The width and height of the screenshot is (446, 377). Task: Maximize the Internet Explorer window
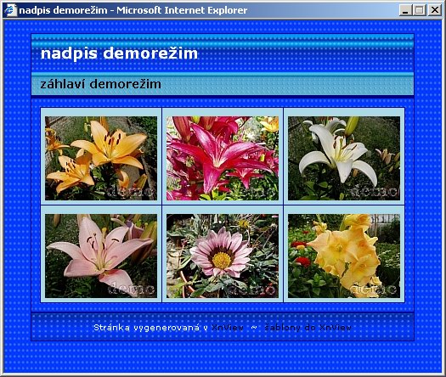(420, 10)
